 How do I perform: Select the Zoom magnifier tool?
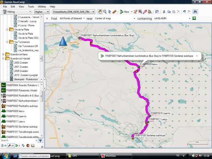105,12
